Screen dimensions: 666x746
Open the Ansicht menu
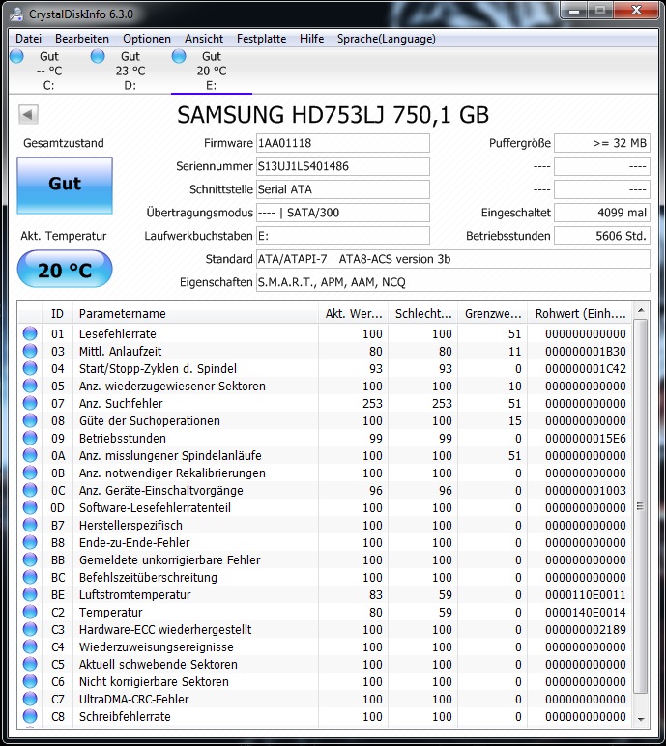point(204,39)
